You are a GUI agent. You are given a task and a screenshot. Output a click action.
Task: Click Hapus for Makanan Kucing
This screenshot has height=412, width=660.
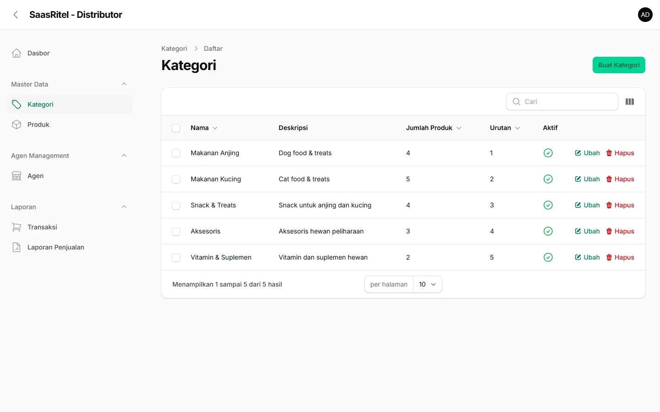tap(620, 179)
